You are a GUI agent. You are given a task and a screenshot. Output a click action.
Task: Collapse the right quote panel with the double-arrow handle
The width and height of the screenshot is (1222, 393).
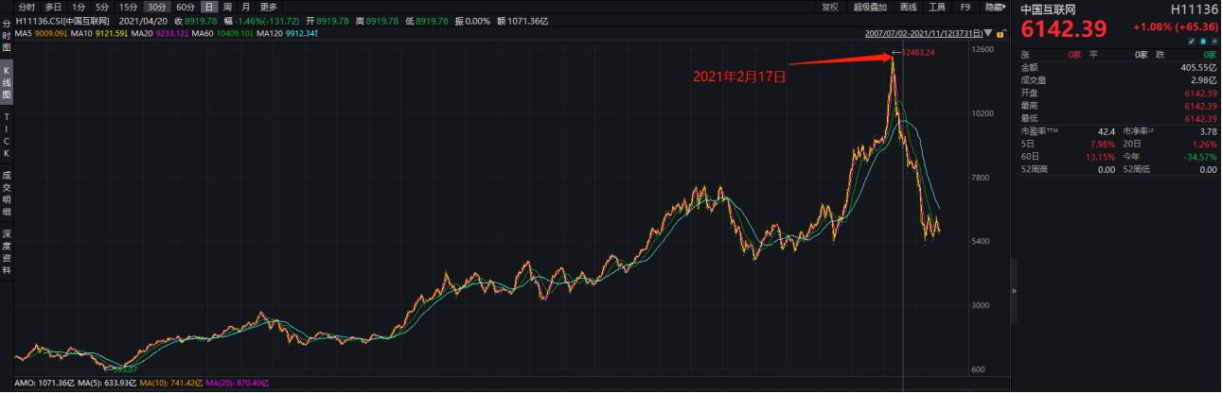[x=1014, y=291]
